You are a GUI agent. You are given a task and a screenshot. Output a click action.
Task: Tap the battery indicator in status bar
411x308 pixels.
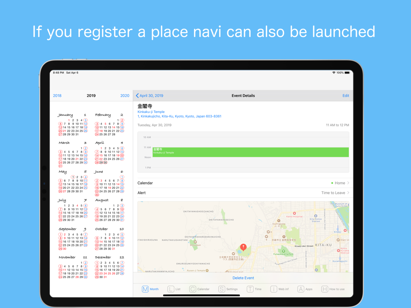point(347,73)
